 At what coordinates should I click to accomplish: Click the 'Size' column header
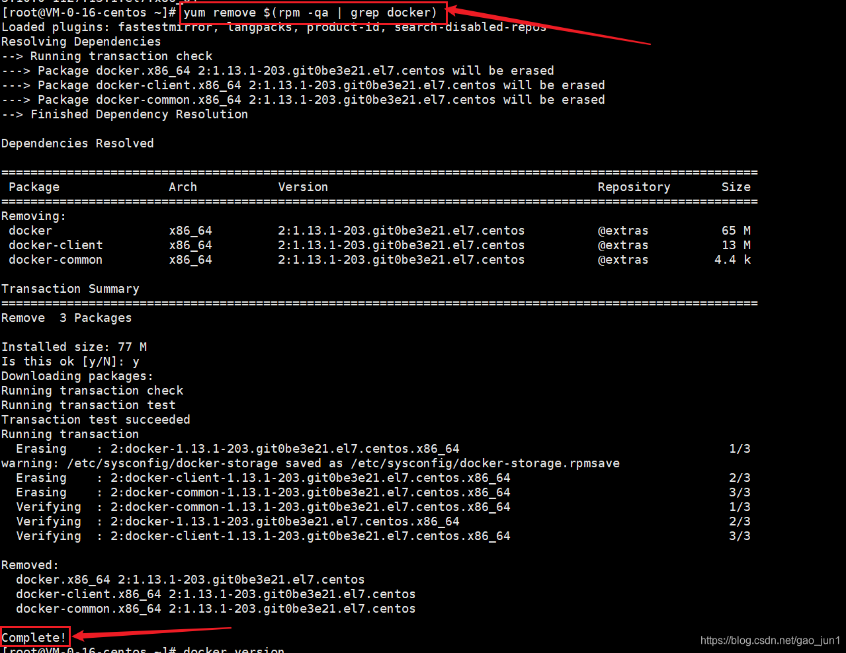pos(736,187)
